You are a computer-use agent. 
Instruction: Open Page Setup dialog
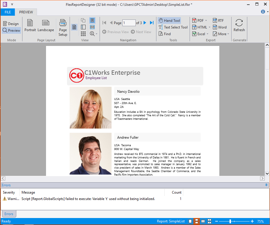63,28
